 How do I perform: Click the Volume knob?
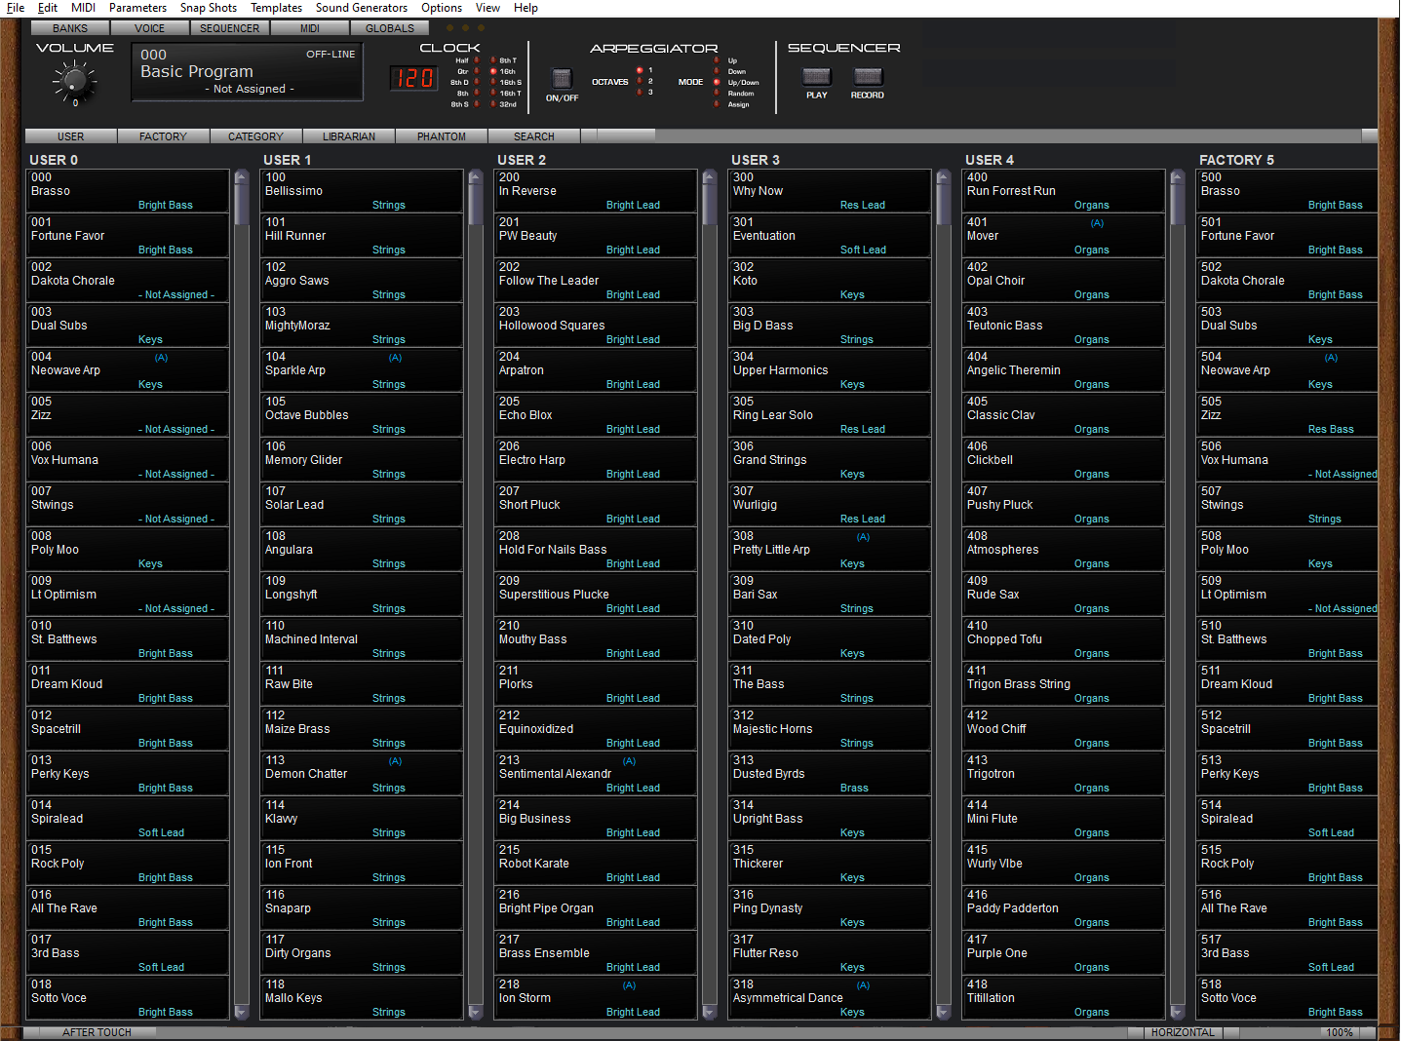(74, 81)
